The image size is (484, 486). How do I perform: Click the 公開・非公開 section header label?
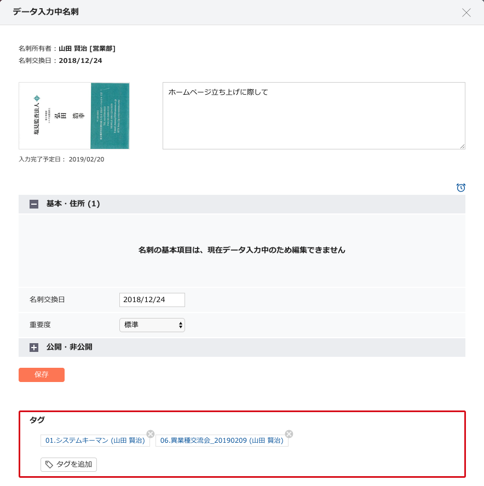[69, 347]
